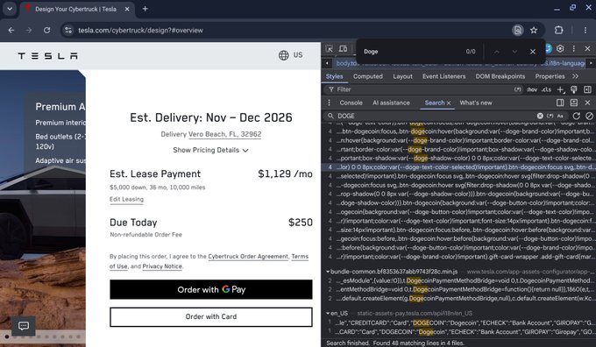Close the DevTools panel
This screenshot has width=596, height=347.
[587, 49]
